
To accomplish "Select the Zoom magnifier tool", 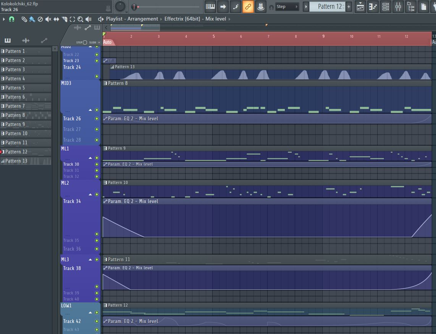I will (x=80, y=19).
